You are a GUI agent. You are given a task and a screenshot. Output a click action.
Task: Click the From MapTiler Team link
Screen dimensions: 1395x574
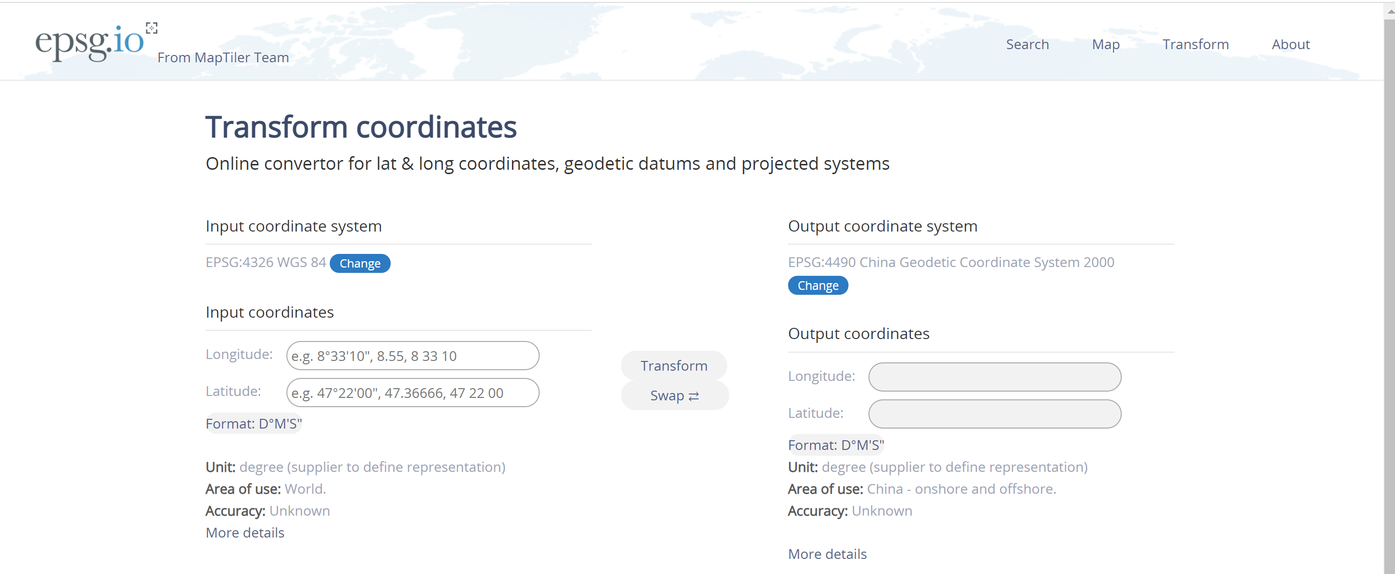[223, 57]
